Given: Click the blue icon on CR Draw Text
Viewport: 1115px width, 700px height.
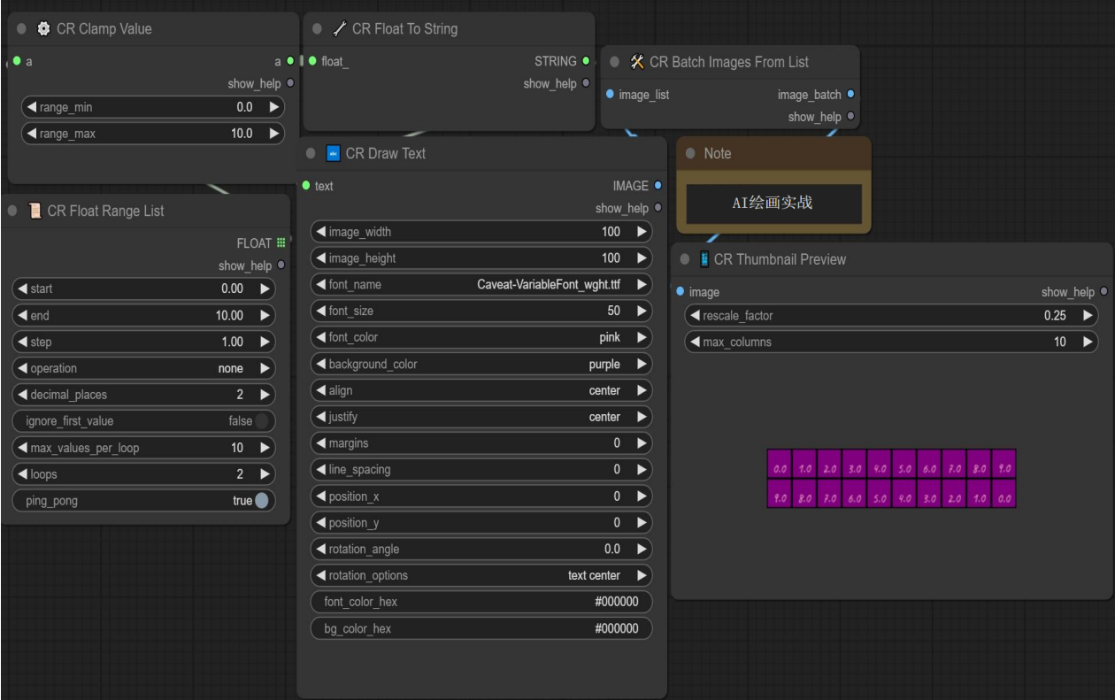Looking at the screenshot, I should coord(334,154).
